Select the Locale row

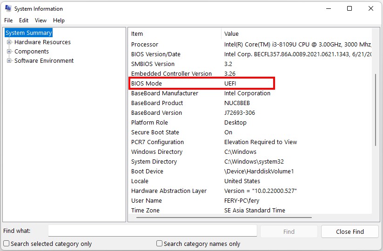(250, 181)
